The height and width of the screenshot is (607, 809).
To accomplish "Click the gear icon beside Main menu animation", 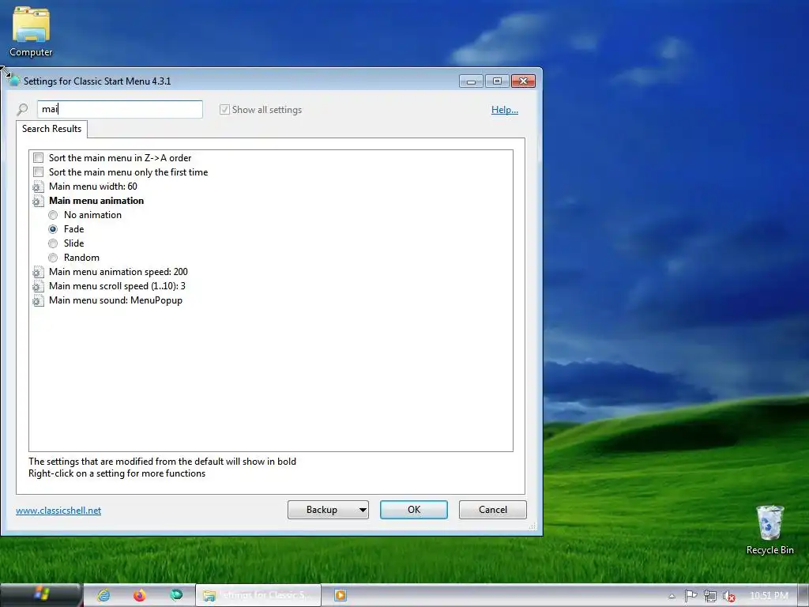I will [38, 202].
